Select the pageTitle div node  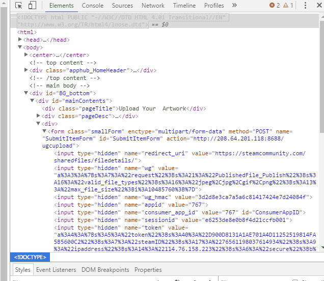[x=124, y=108]
